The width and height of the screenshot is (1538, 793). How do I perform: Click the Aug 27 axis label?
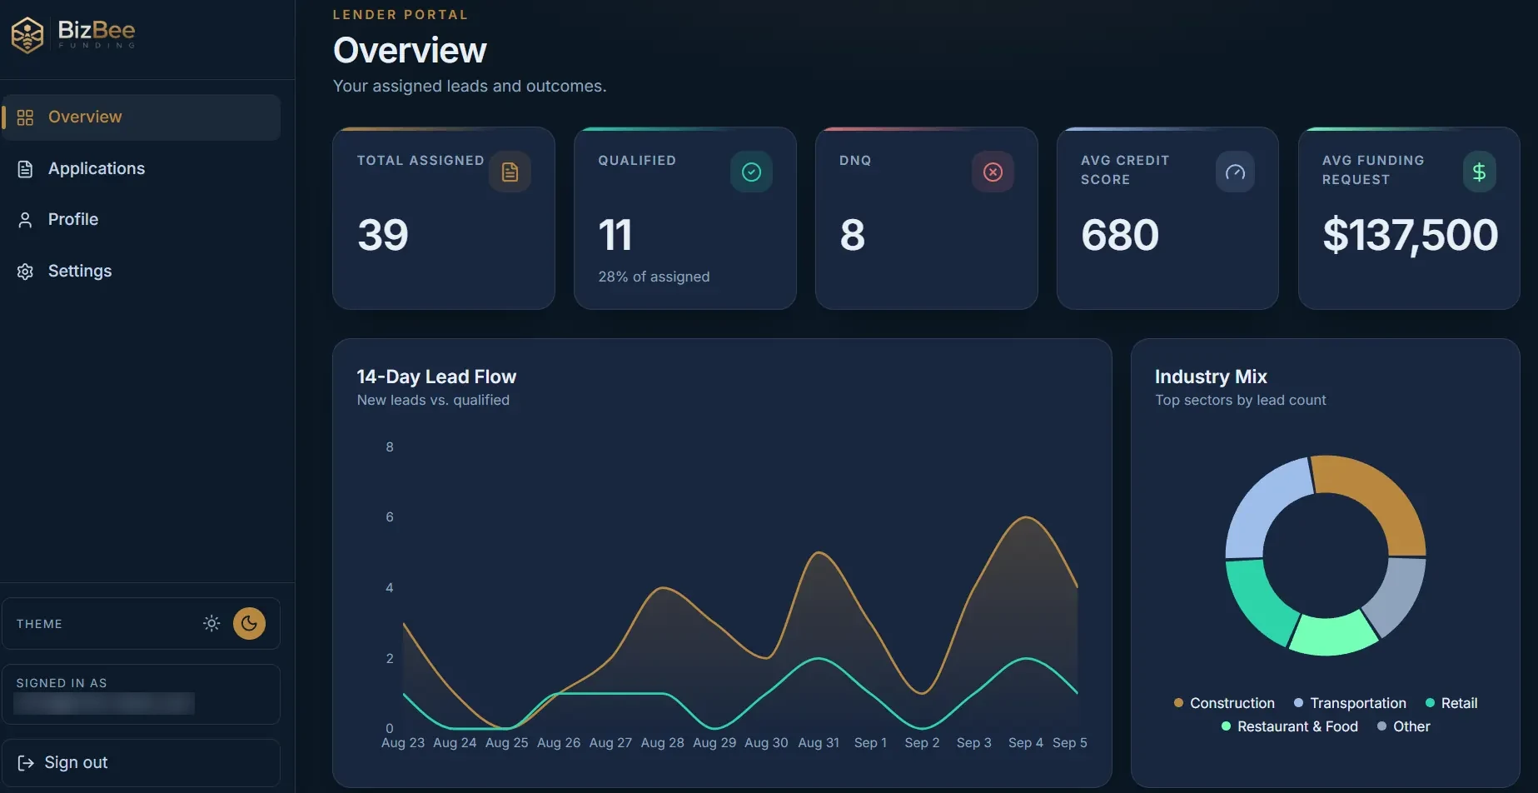pos(610,743)
